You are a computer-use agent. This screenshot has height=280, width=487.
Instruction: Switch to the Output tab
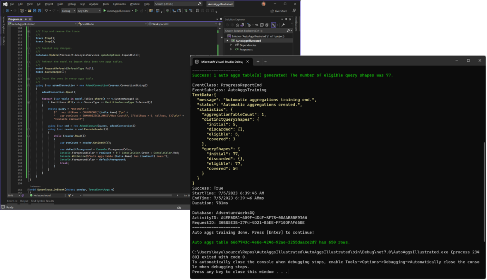(x=24, y=201)
